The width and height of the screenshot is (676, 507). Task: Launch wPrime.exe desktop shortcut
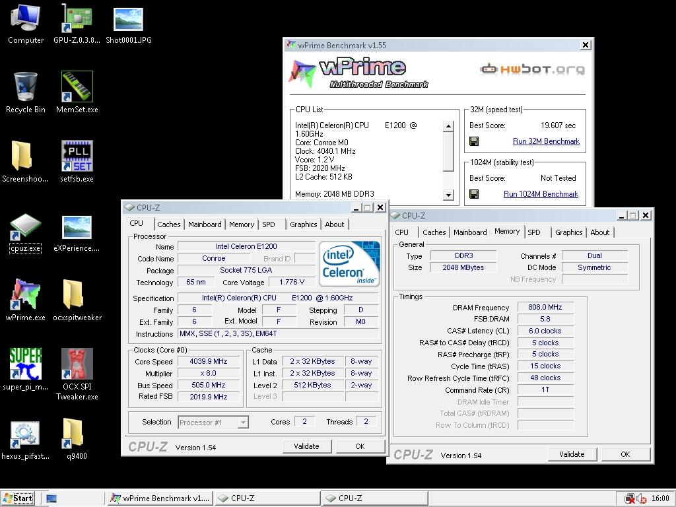tap(26, 300)
